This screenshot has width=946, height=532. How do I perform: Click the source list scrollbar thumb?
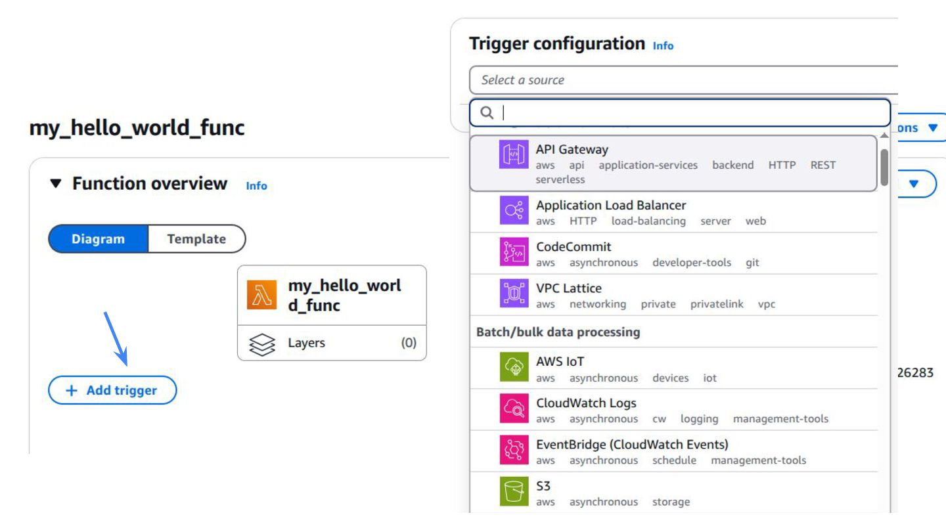pyautogui.click(x=884, y=167)
